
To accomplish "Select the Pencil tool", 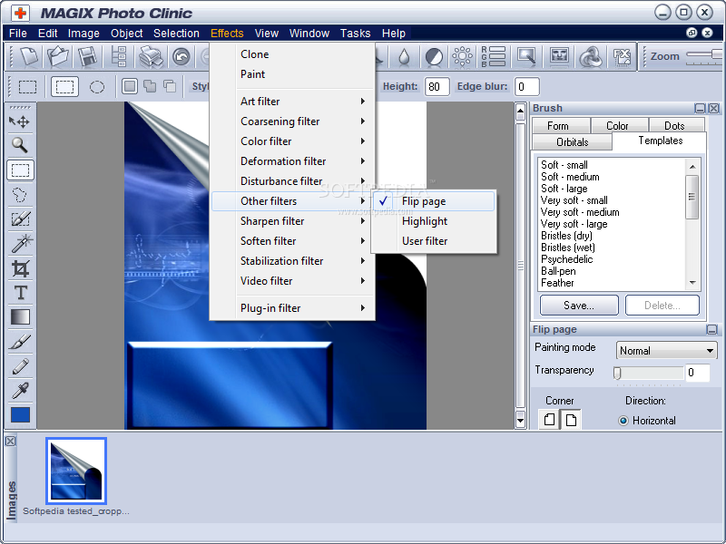I will tap(19, 366).
